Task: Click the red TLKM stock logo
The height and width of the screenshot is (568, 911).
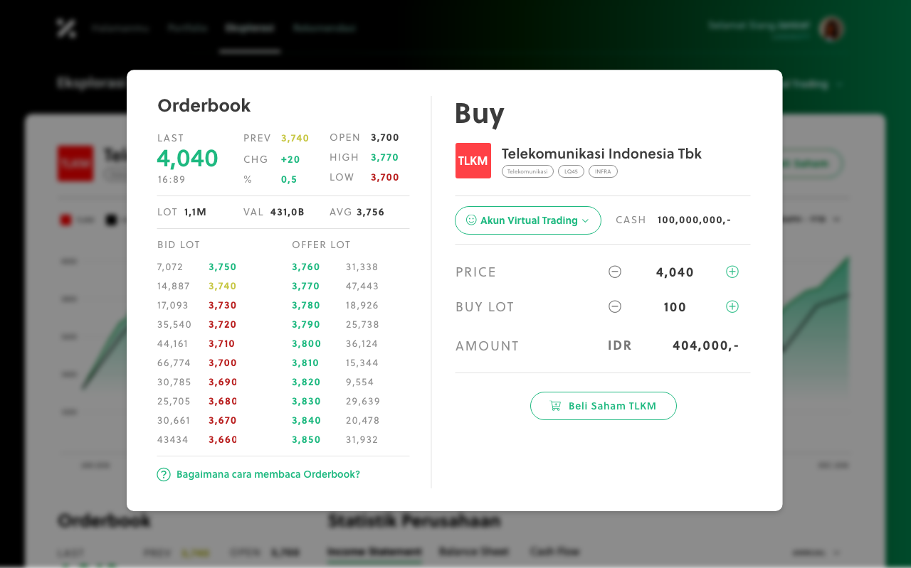Action: point(473,161)
